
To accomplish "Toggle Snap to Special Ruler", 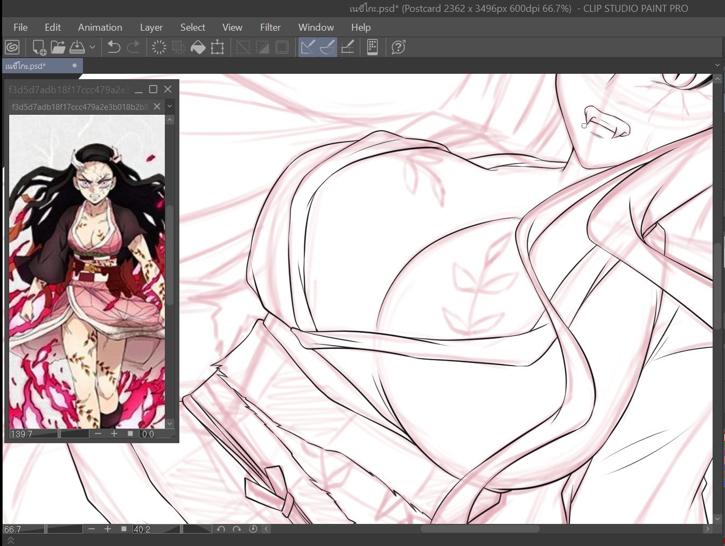I will (327, 47).
